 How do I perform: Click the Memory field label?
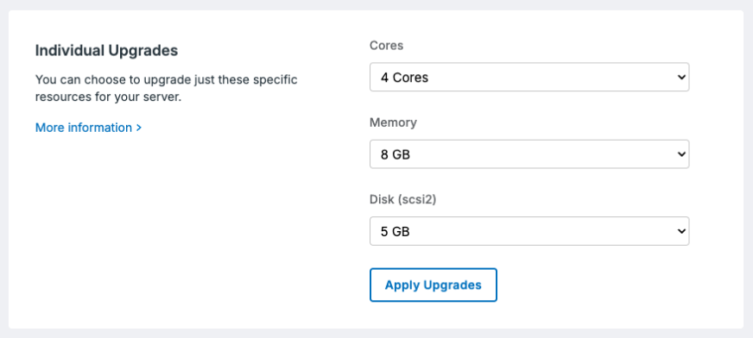(x=393, y=122)
